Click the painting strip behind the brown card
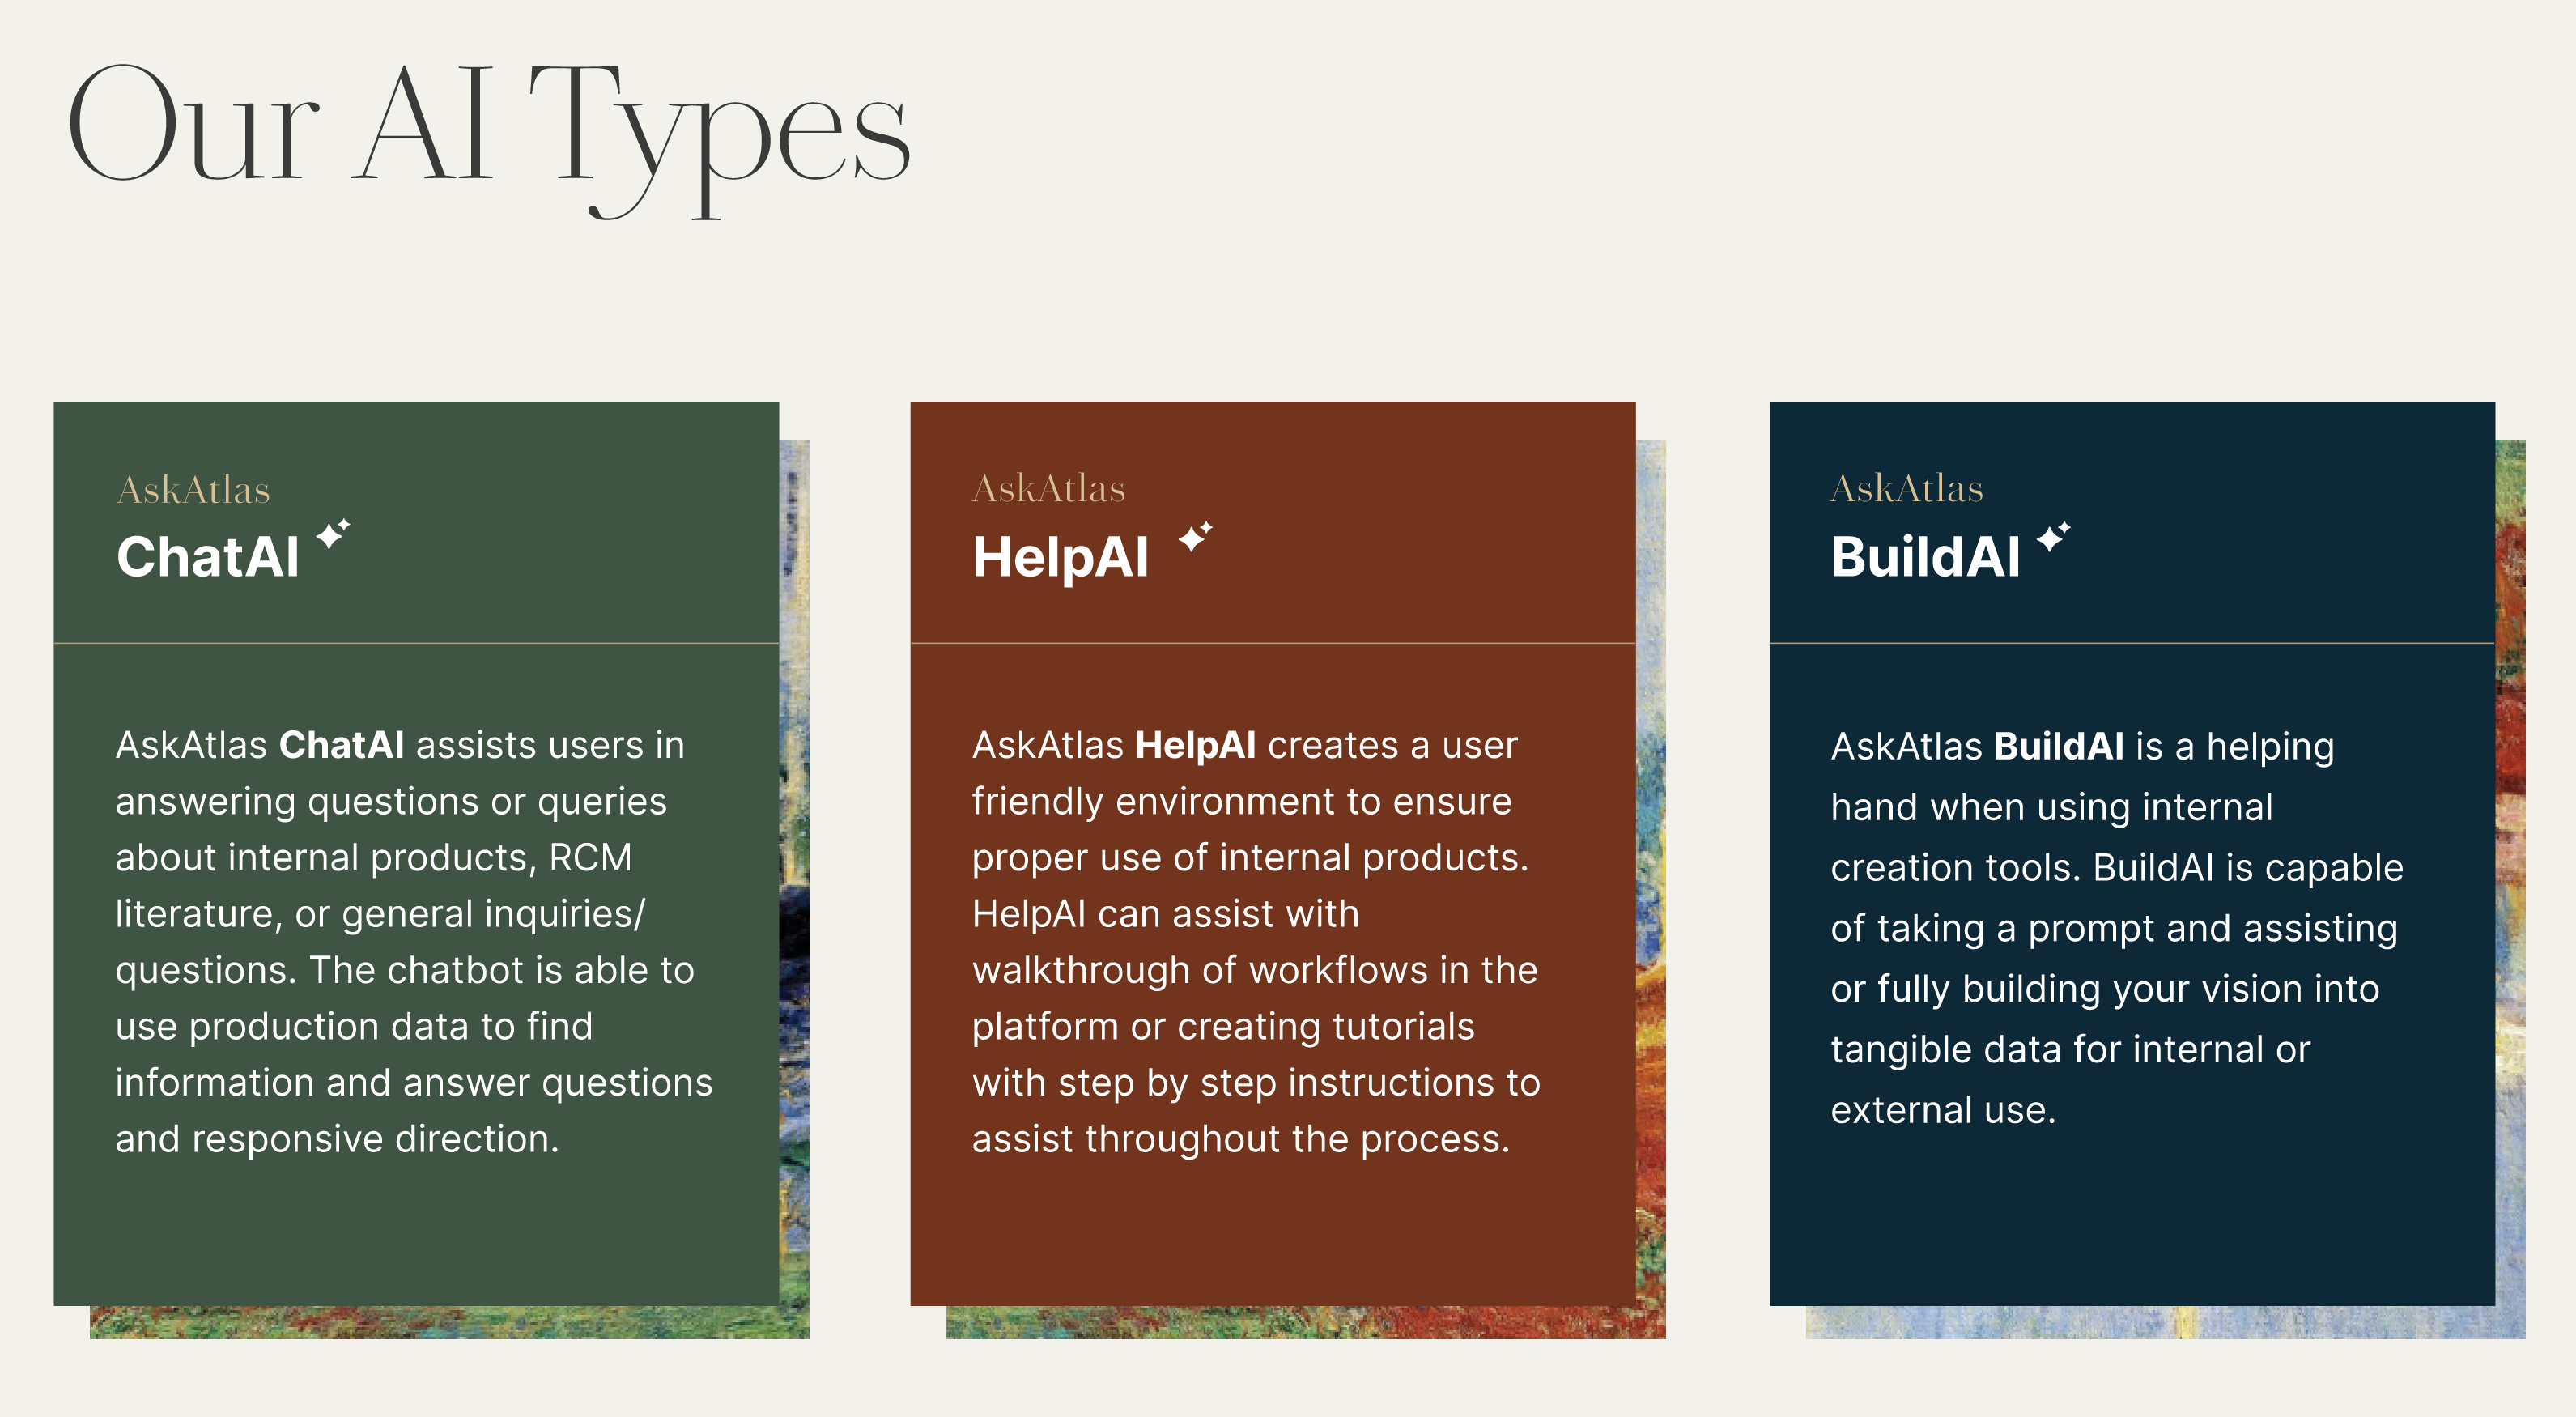This screenshot has height=1417, width=2576. (1651, 900)
